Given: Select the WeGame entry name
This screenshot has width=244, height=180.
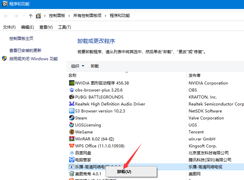Looking at the screenshot, I should point(84,132).
